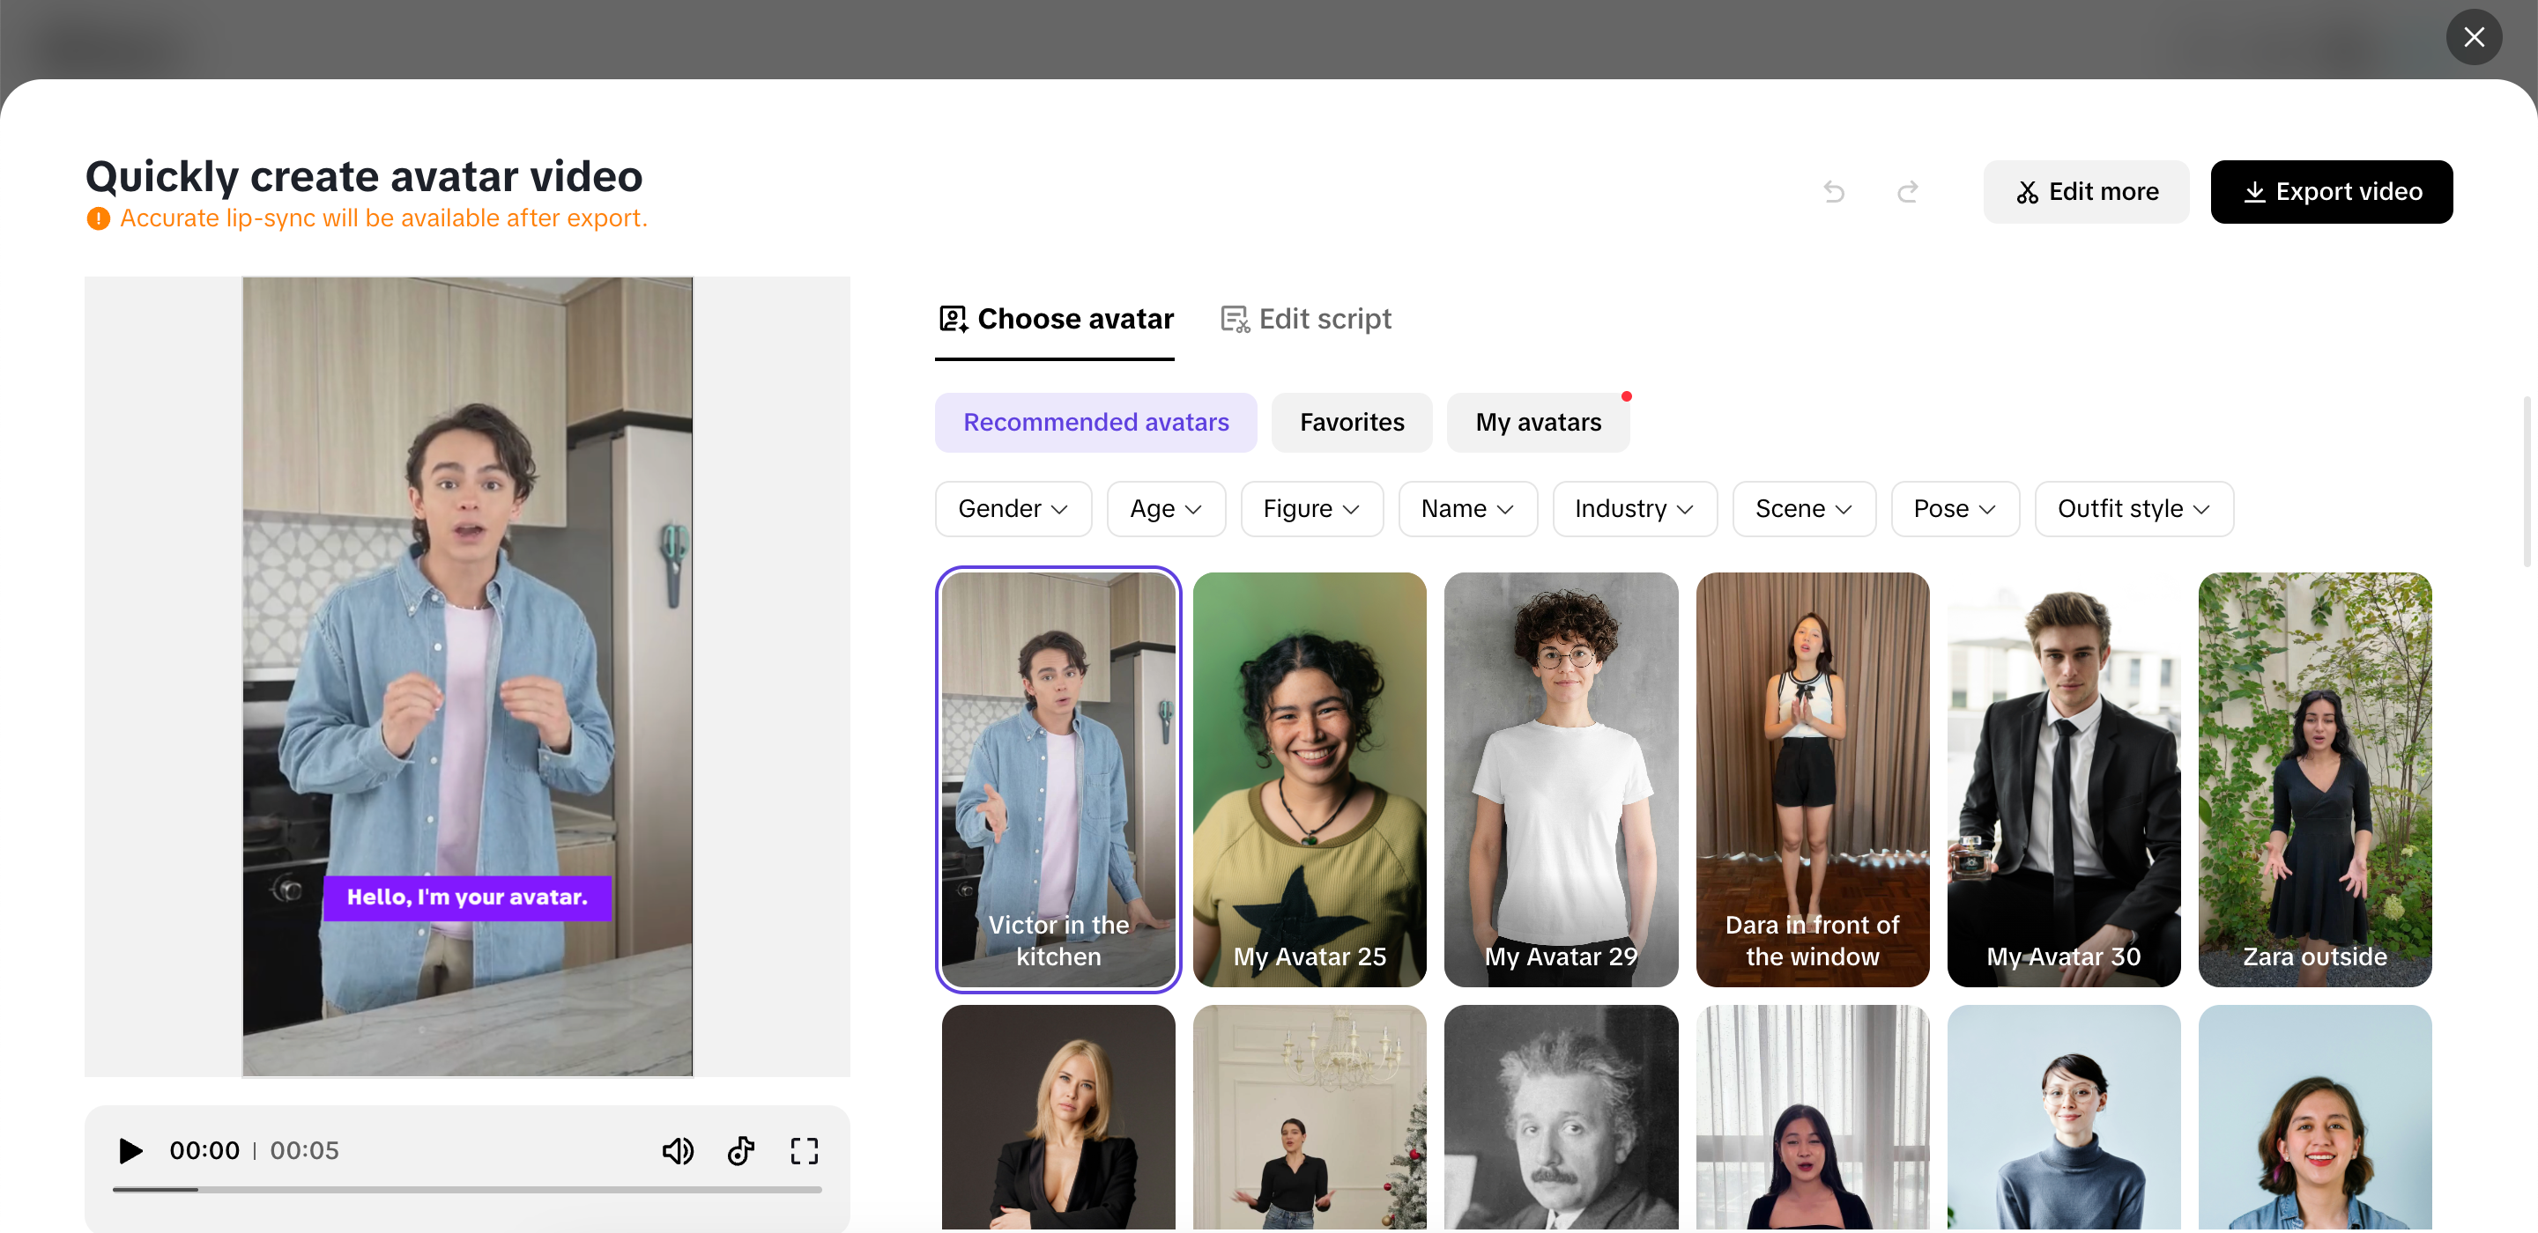This screenshot has width=2538, height=1233.
Task: Open the Favorites avatar filter
Action: 1351,423
